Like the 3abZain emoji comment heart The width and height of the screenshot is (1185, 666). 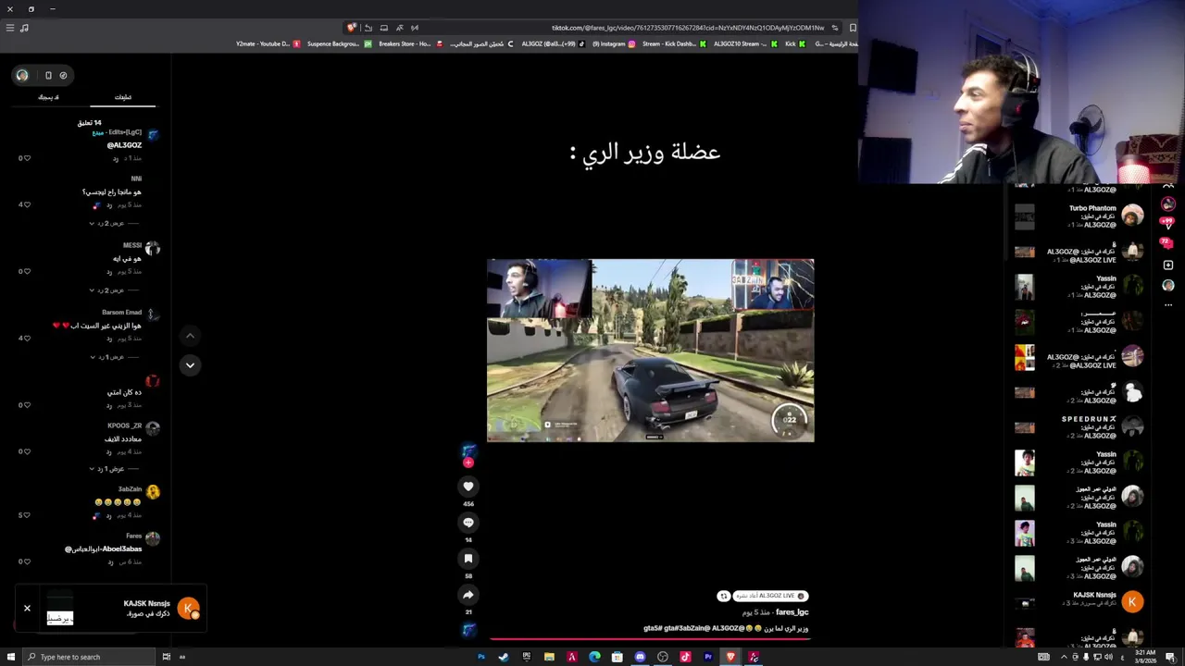point(26,515)
